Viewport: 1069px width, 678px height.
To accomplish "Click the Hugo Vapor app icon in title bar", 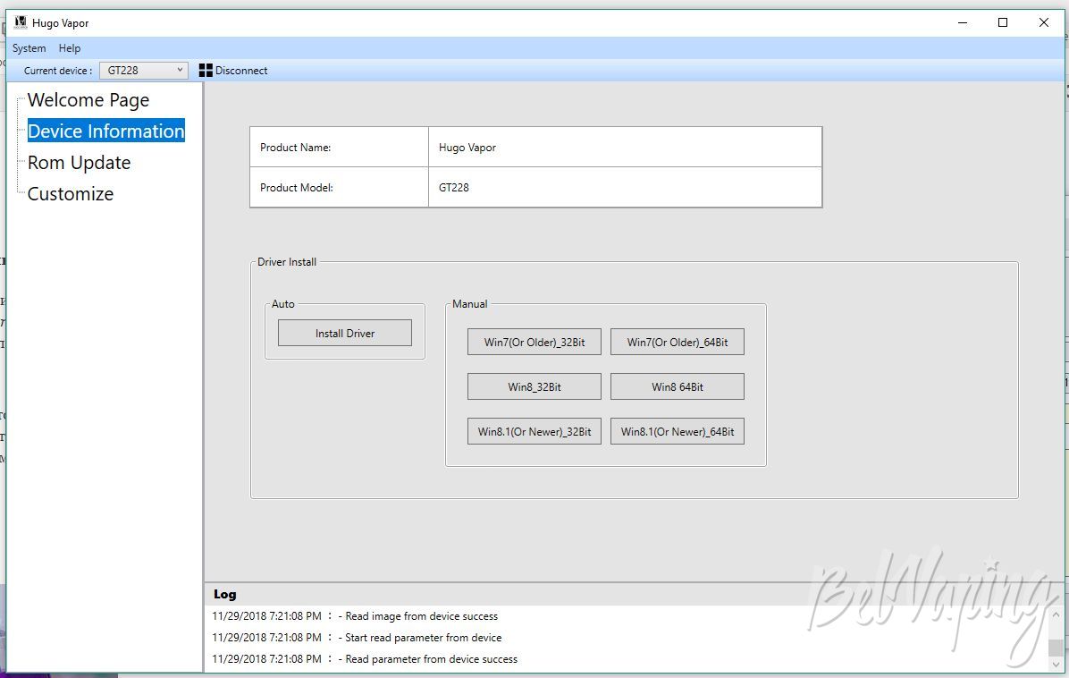I will (x=21, y=22).
